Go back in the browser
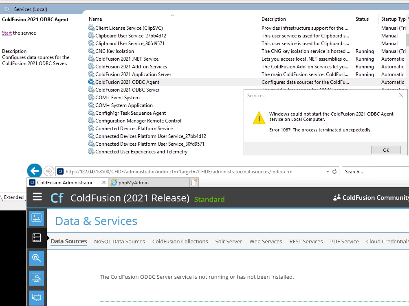Viewport: 409px width, 306px height. [x=35, y=171]
